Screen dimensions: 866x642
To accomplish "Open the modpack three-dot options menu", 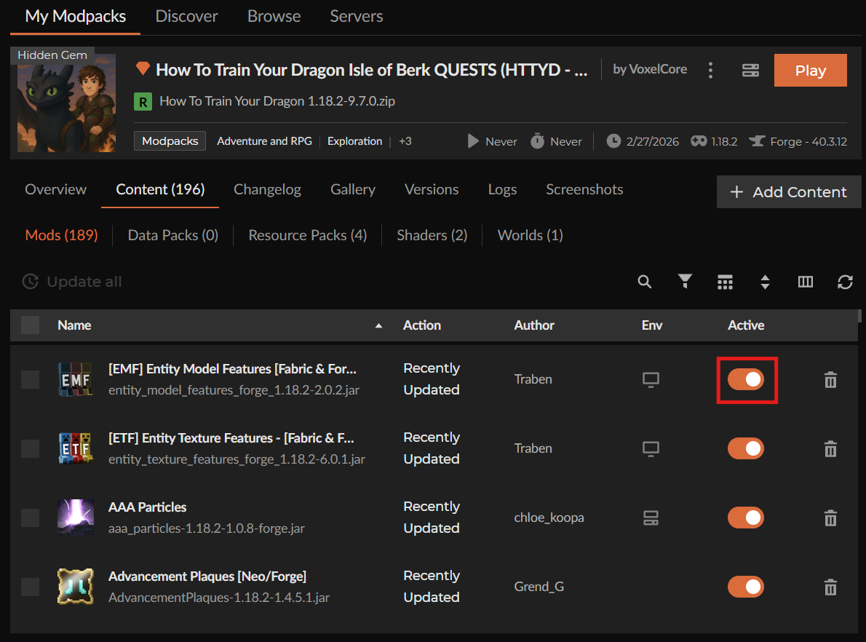I will point(711,70).
